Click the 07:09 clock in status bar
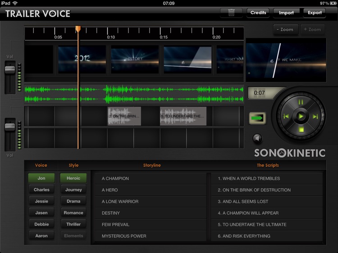The width and height of the screenshot is (338, 253). (169, 3)
